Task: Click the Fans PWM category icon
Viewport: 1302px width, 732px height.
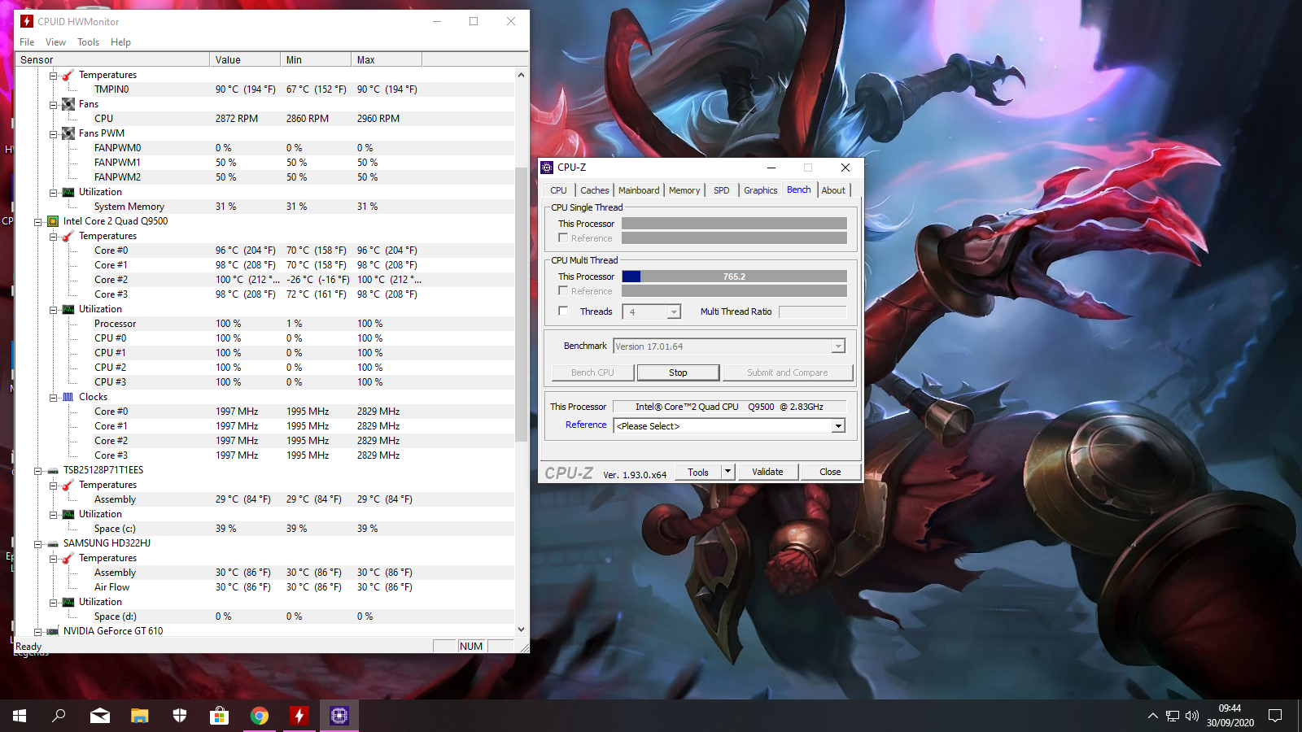Action: 68,133
